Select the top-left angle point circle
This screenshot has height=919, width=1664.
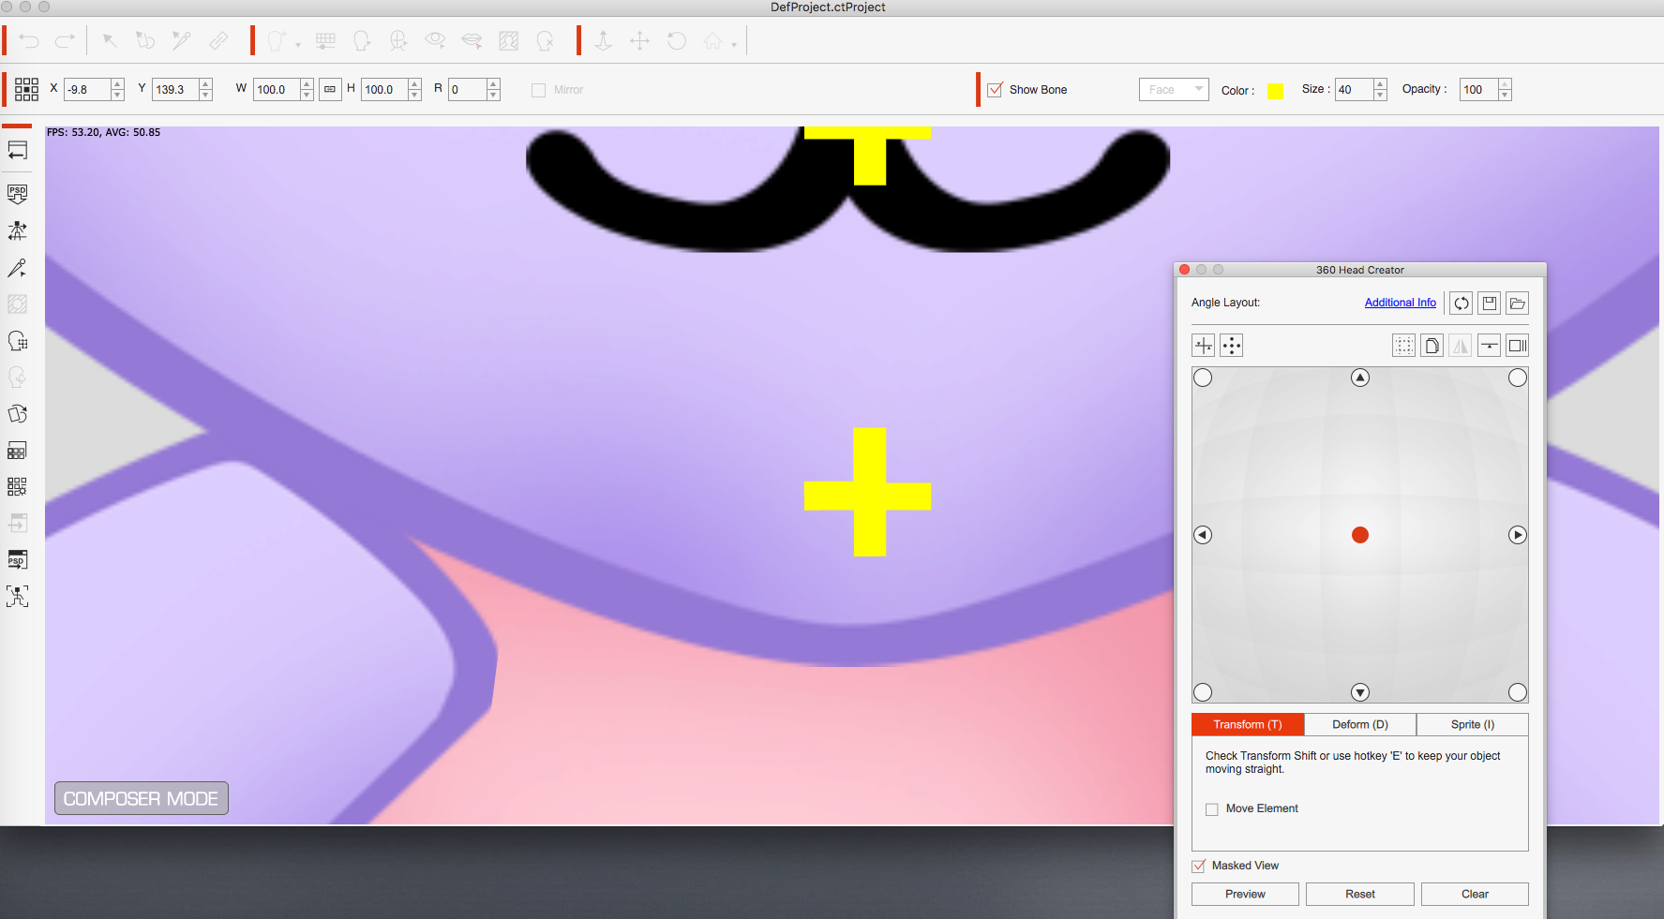click(x=1203, y=378)
